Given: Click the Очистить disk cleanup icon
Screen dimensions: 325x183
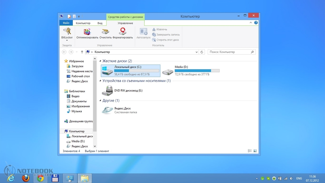Looking at the screenshot, I should point(105,32).
